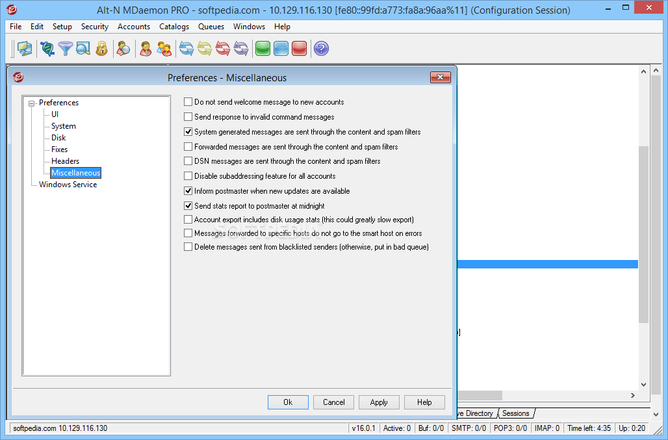Click the single user account icon

click(x=146, y=49)
